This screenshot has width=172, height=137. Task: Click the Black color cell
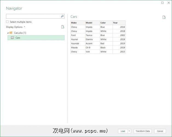click(x=106, y=48)
